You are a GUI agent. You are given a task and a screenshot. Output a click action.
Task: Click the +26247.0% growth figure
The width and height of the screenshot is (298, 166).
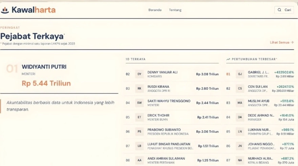285,87
